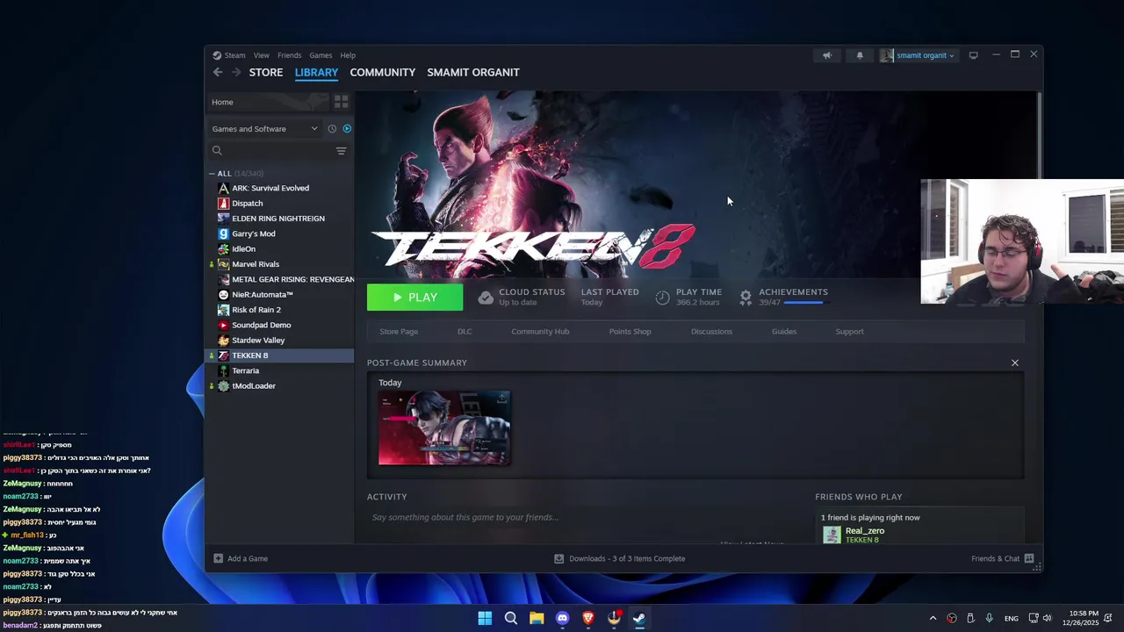Click the Windows Start button
This screenshot has width=1124, height=632.
pyautogui.click(x=485, y=618)
